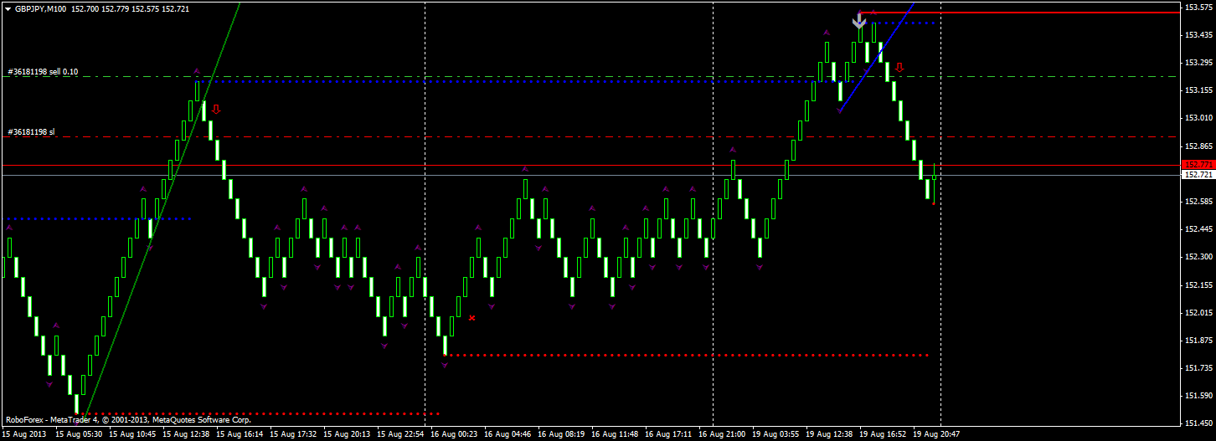Screen dimensions: 1216x441
Task: Click the red x marker near 16 Aug 00:23
Action: (472, 318)
